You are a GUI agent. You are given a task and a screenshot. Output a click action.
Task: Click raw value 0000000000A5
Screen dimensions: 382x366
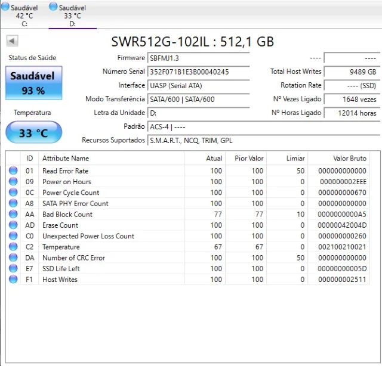[342, 215]
